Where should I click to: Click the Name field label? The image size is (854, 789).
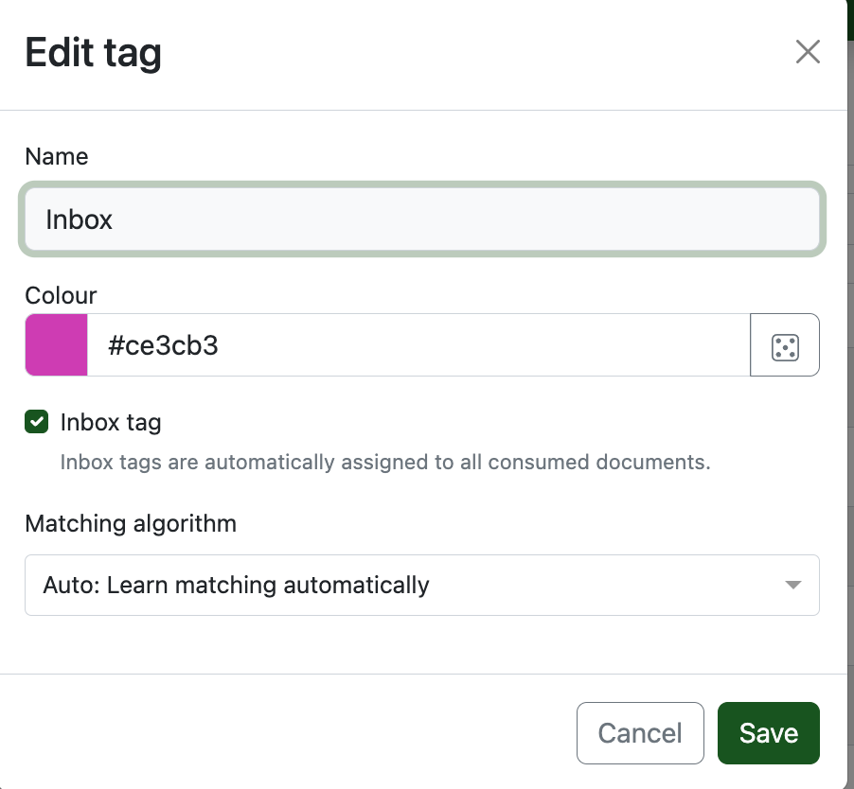[x=57, y=157]
